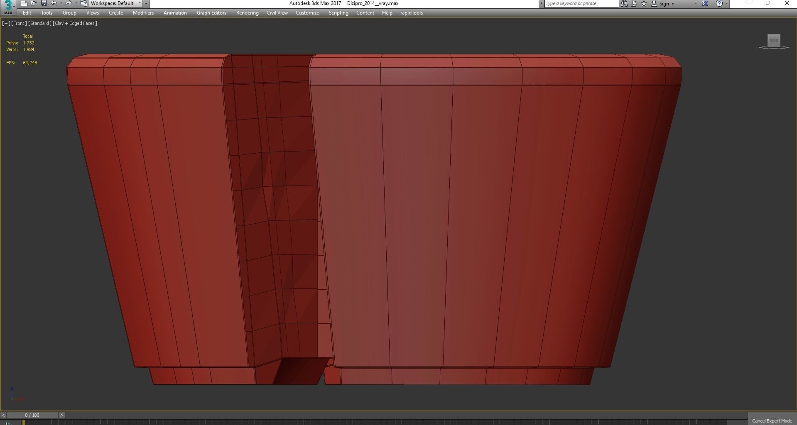Open the Autodesk Exchange Apps icon
The image size is (797, 425).
(x=705, y=3)
